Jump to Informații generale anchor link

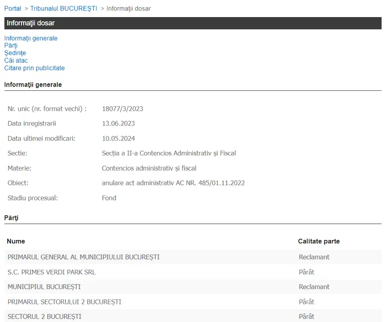[31, 39]
